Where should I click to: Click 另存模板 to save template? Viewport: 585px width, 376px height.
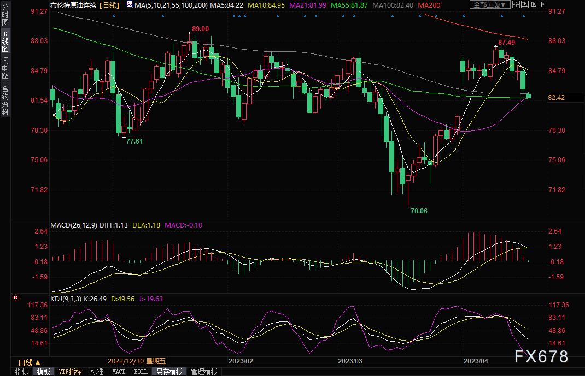tap(169, 372)
